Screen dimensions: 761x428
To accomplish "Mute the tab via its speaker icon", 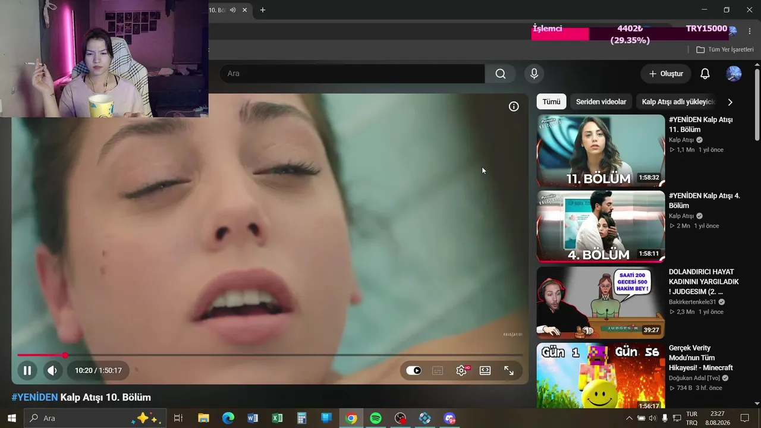I will point(232,10).
